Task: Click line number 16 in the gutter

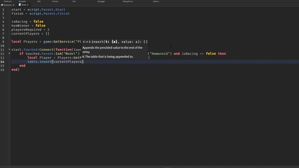Action: [2, 70]
